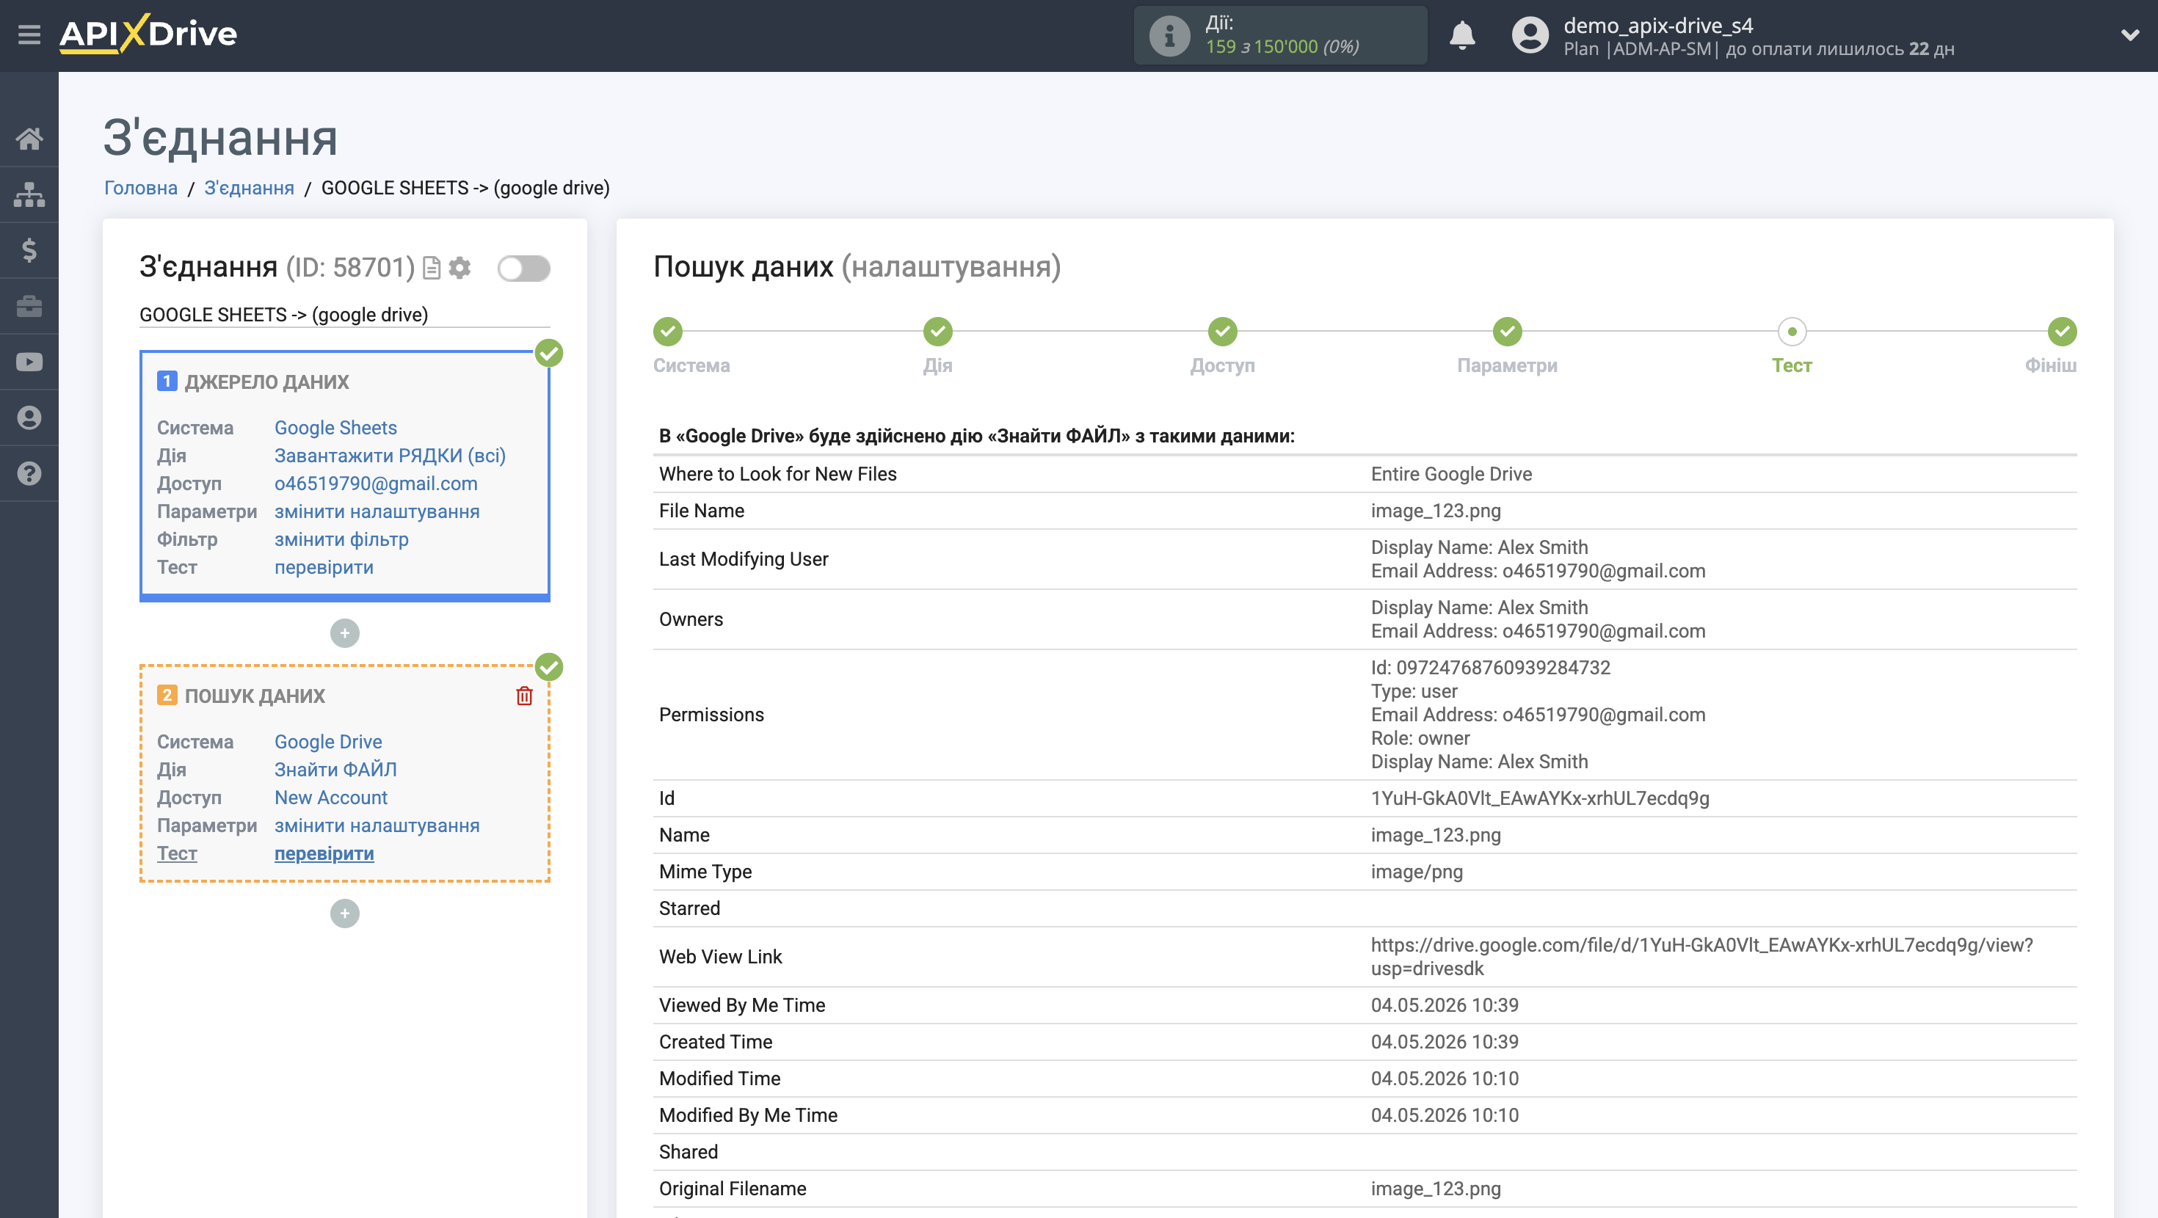Click the file Id value
The height and width of the screenshot is (1218, 2158).
point(1540,798)
